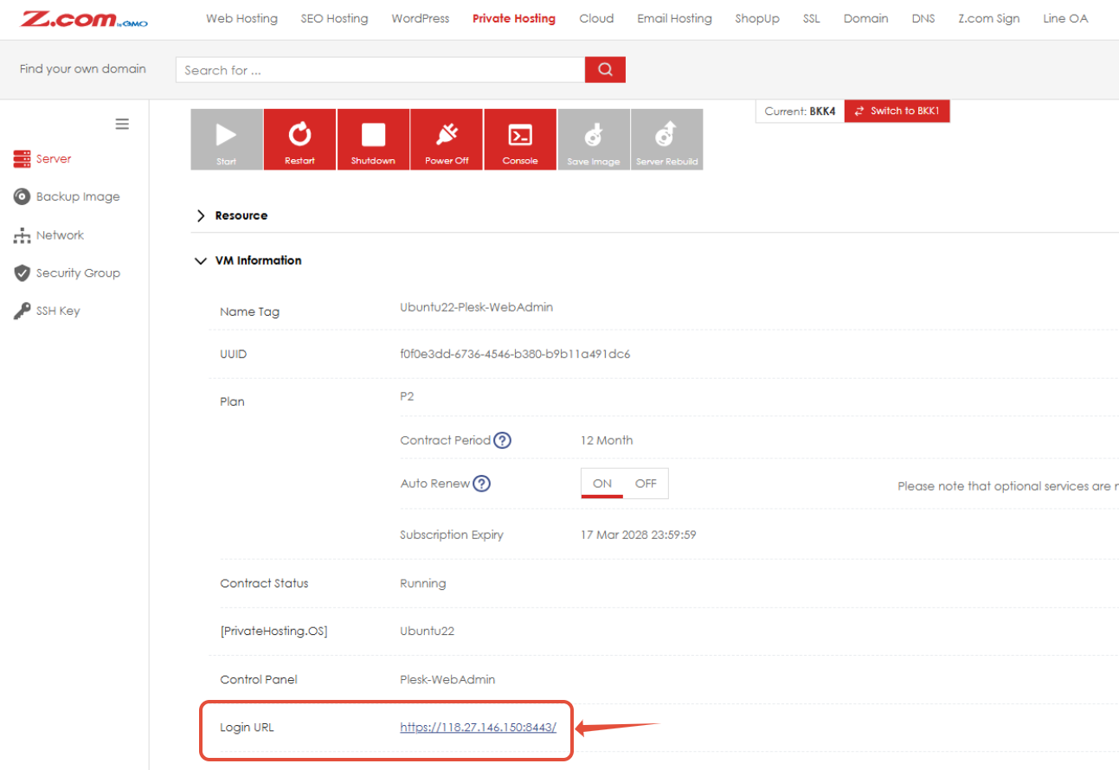Open Email Hosting menu item
Screen dimensions: 1119x770
click(x=674, y=18)
